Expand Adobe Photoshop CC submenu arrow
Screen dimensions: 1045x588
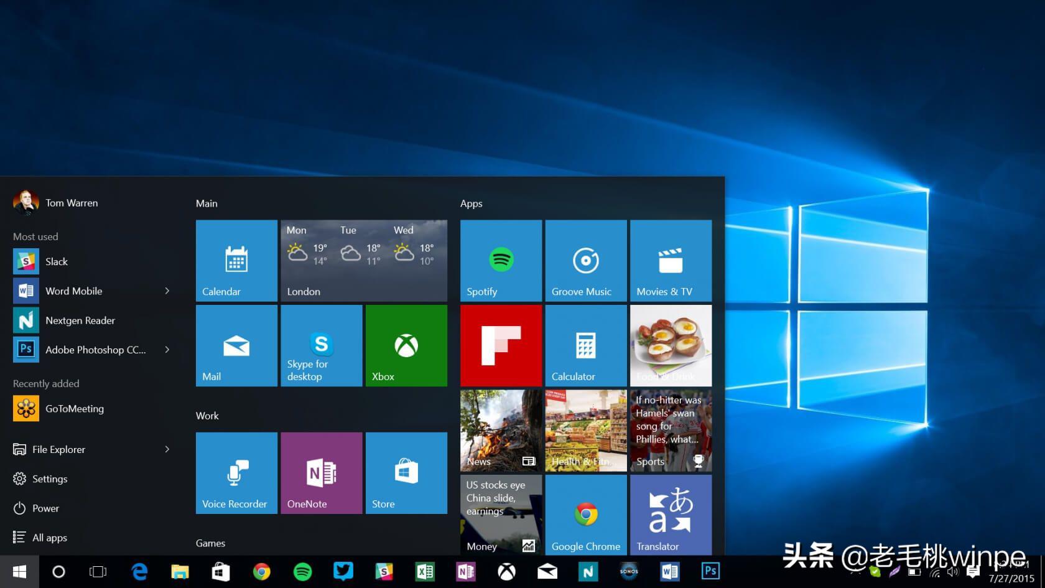pos(167,350)
